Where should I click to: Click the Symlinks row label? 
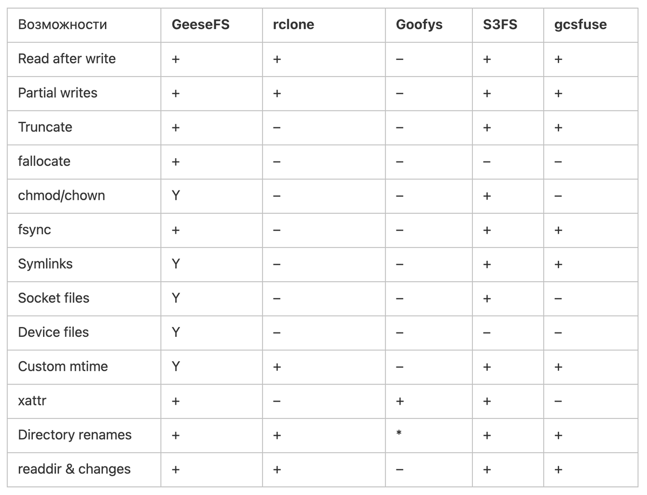45,264
